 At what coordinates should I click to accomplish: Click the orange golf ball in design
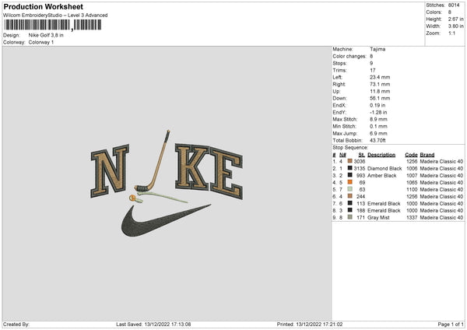point(132,198)
